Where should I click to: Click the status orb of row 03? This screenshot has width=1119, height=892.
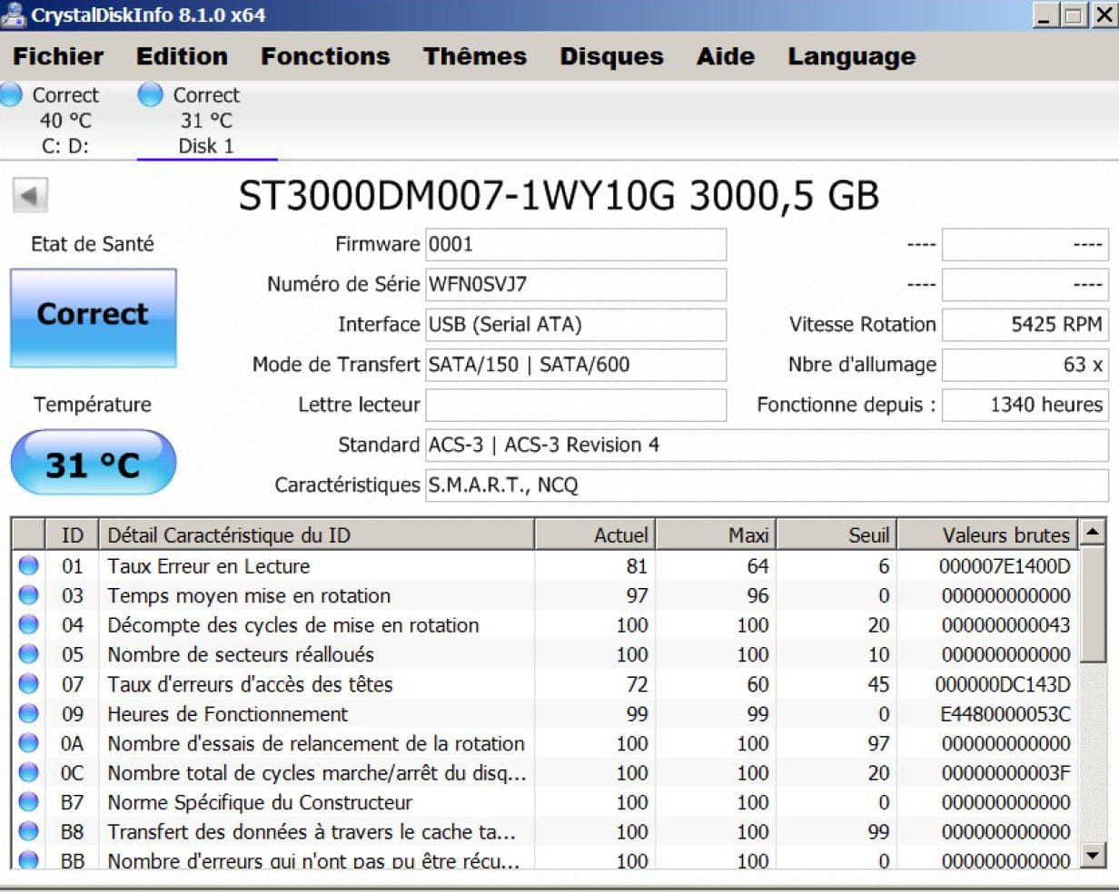tap(29, 595)
